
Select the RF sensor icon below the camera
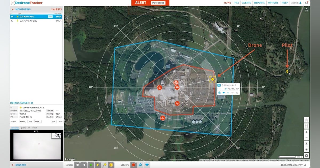pyautogui.click(x=177, y=103)
